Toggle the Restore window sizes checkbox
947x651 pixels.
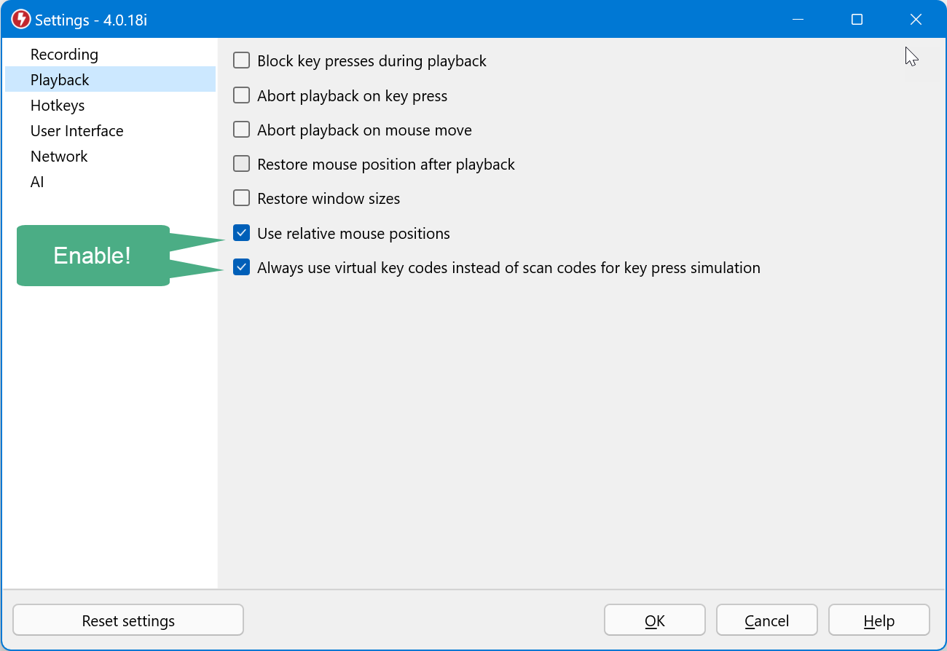[x=241, y=198]
